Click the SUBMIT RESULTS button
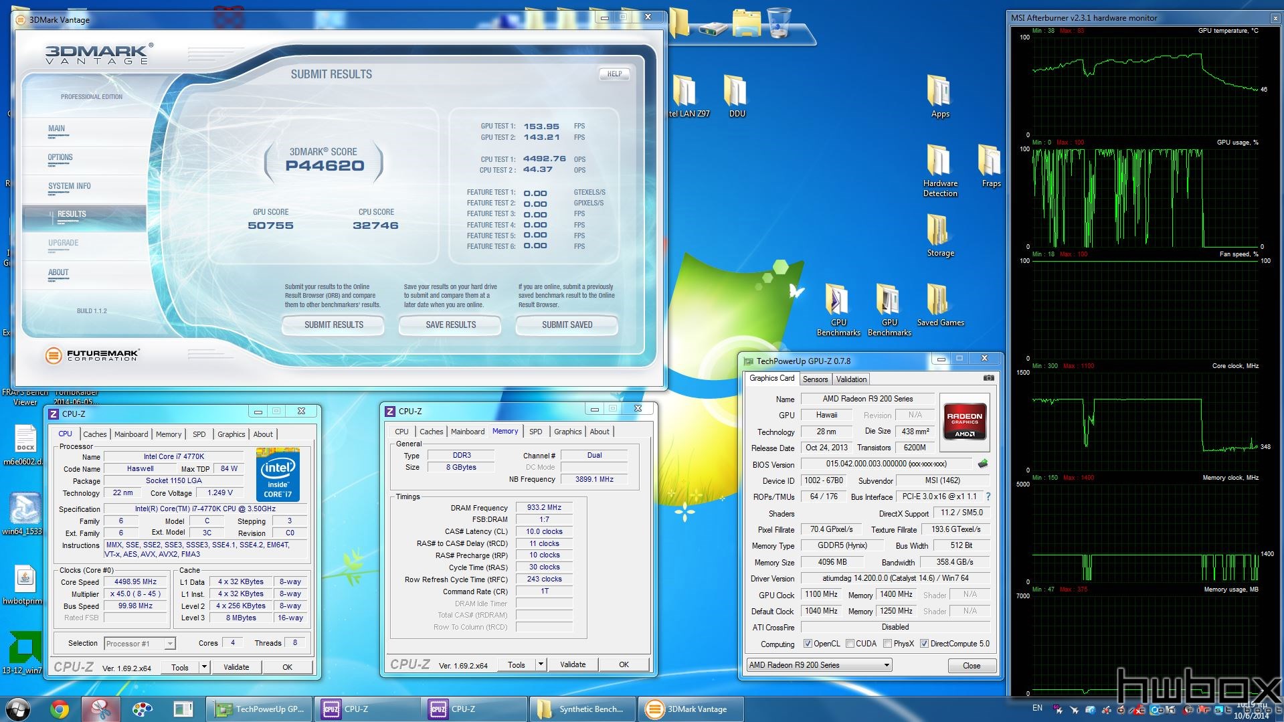The image size is (1284, 722). [x=333, y=325]
